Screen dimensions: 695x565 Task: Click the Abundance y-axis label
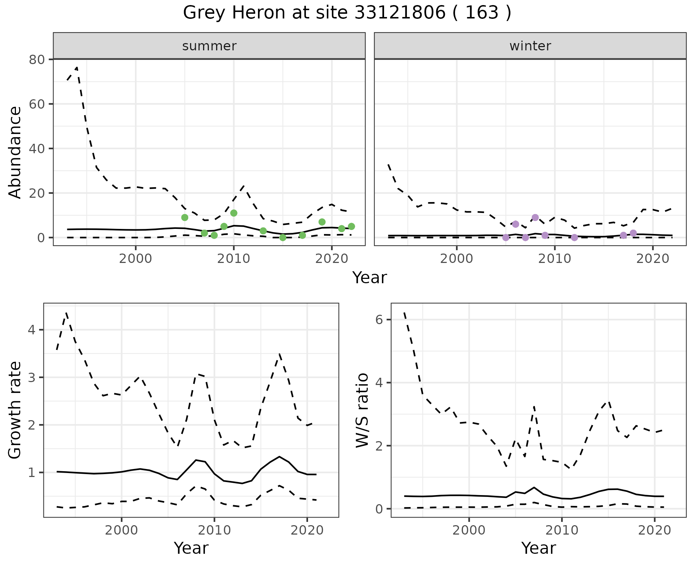click(x=15, y=152)
